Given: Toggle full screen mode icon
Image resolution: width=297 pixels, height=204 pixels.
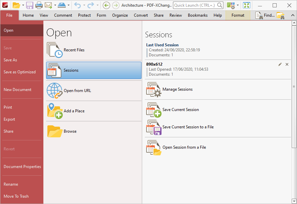Looking at the screenshot, I should click(247, 5).
